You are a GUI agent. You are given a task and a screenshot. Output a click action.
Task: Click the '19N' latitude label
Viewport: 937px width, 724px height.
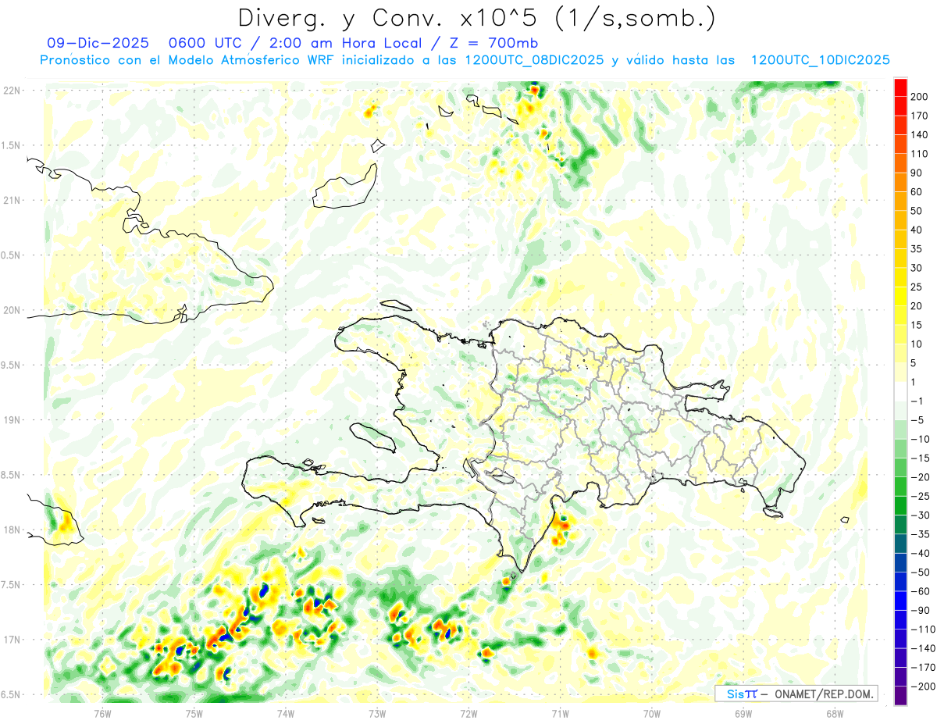point(11,420)
